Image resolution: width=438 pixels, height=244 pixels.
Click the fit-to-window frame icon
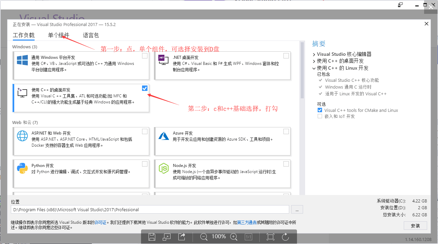[271, 237]
